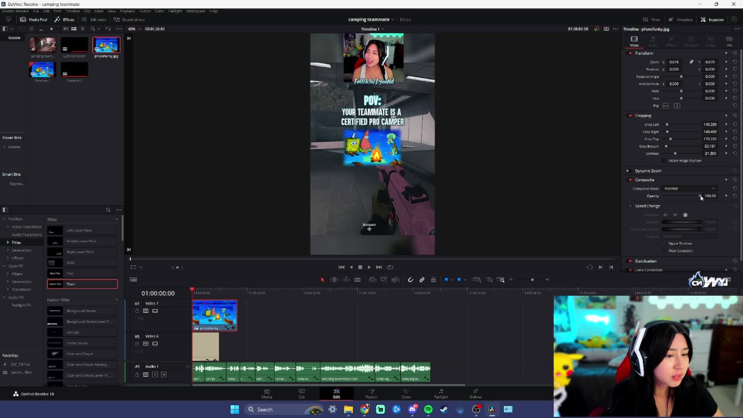
Task: Toggle the Media Pool panel button
Action: pos(34,19)
